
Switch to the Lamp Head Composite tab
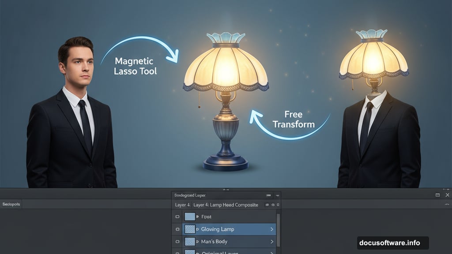coord(225,205)
